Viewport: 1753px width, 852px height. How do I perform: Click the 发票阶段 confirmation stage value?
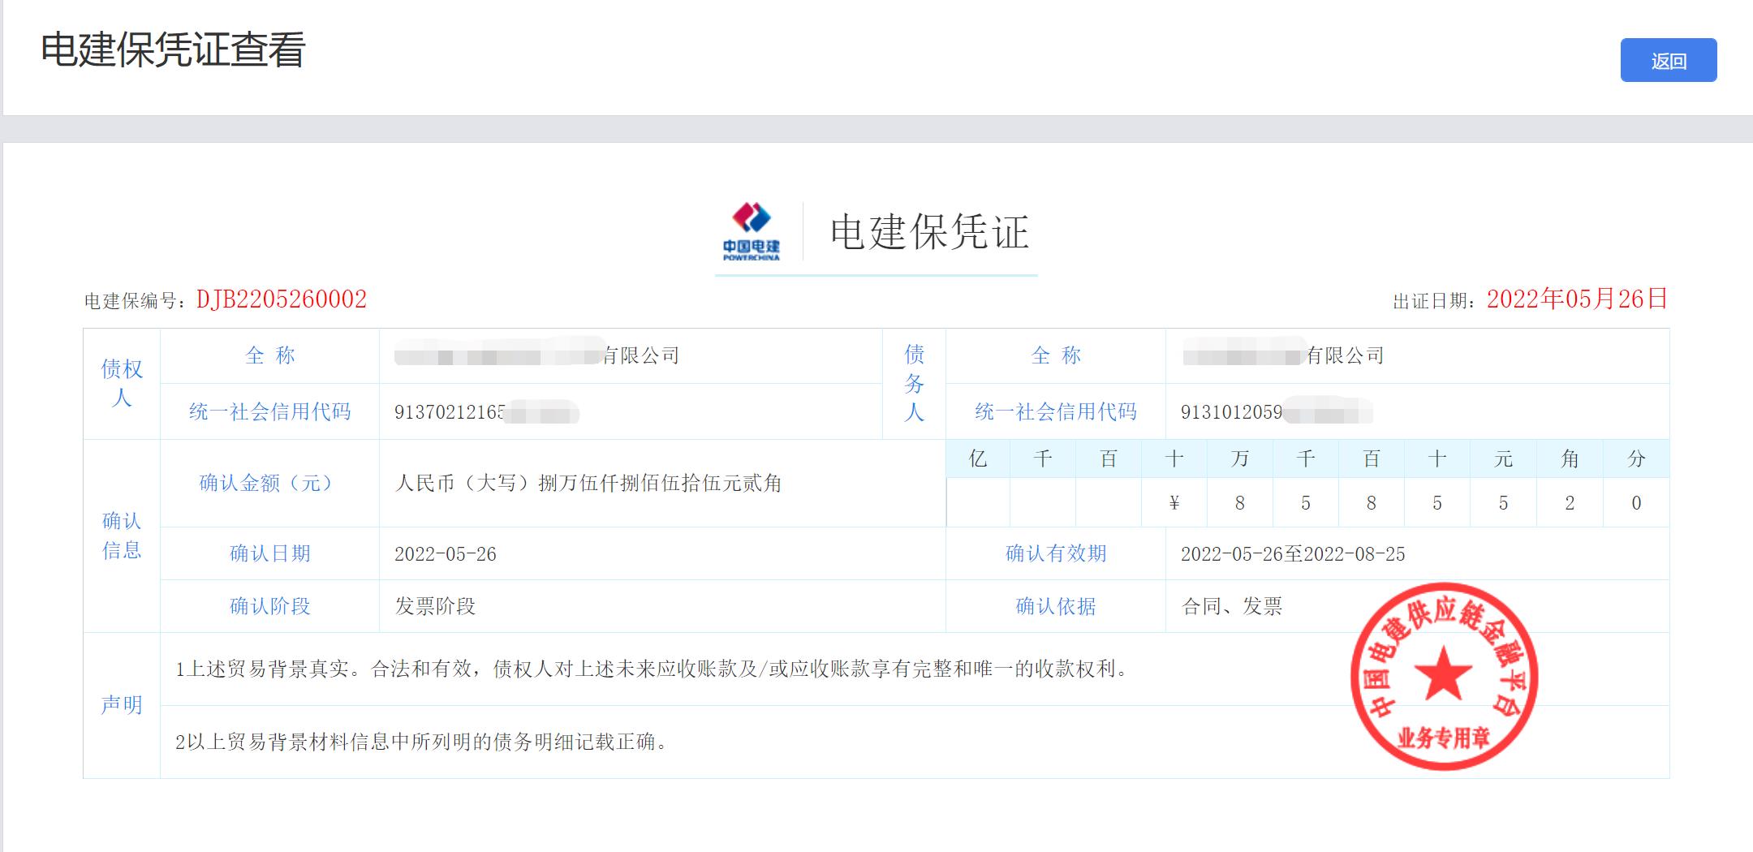click(435, 606)
